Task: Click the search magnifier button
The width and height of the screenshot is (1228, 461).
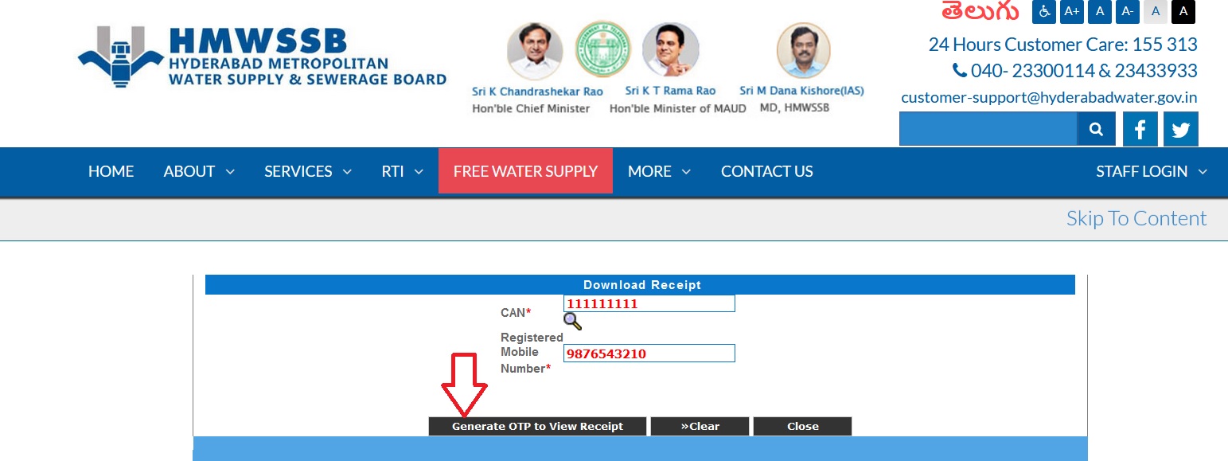Action: coord(1096,129)
